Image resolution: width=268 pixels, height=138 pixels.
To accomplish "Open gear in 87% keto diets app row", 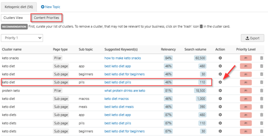I will (x=220, y=115).
